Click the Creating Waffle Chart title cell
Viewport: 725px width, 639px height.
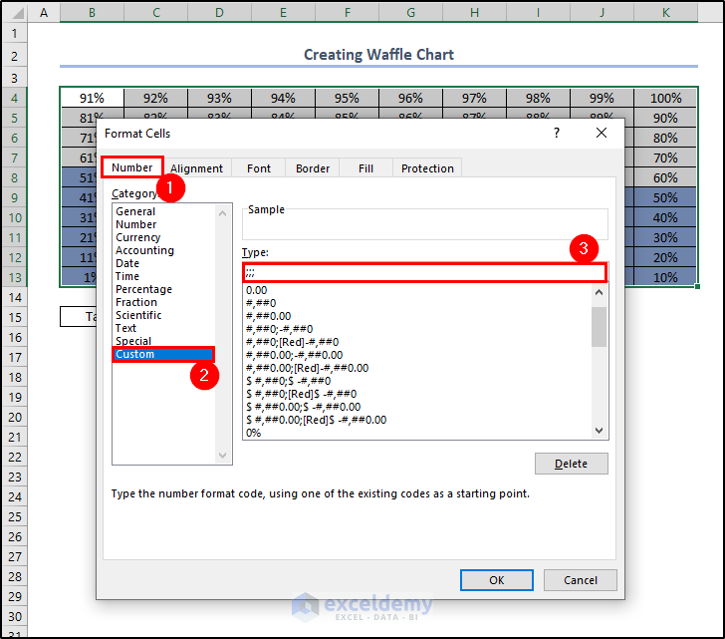378,55
